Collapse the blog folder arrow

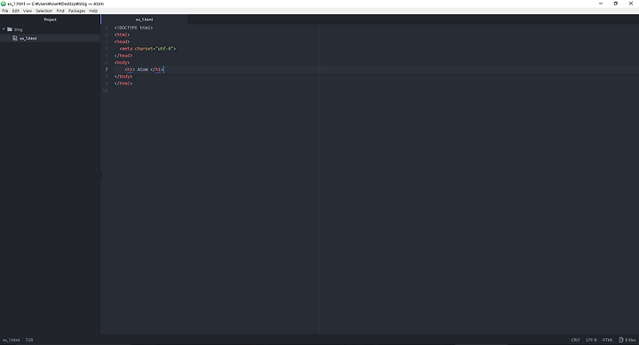coord(4,29)
